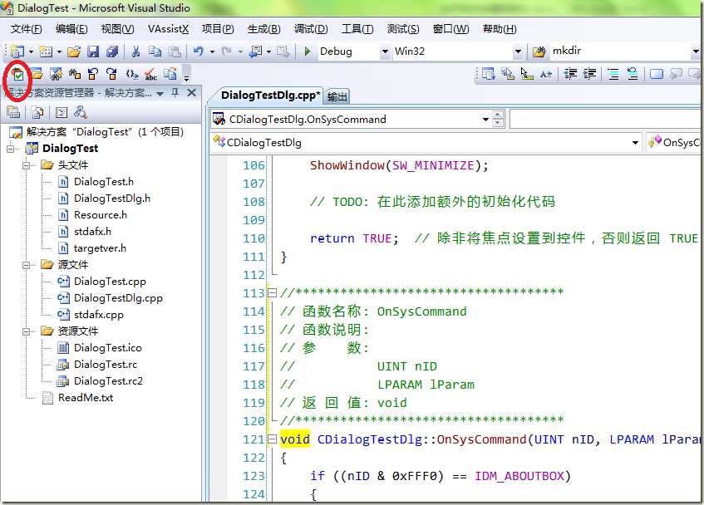Click the Open File folder icon
The image size is (704, 505).
74,52
